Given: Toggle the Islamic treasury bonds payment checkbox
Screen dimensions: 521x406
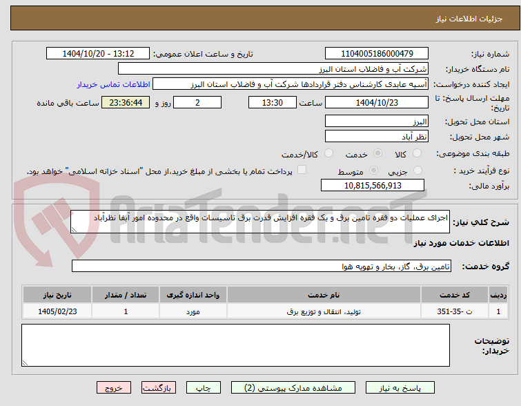Looking at the screenshot, I should pyautogui.click(x=302, y=170).
